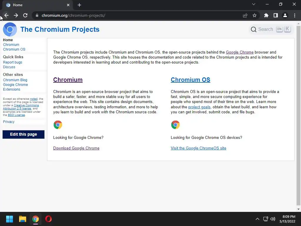
Task: Share this page using the share icon
Action: 245,15
